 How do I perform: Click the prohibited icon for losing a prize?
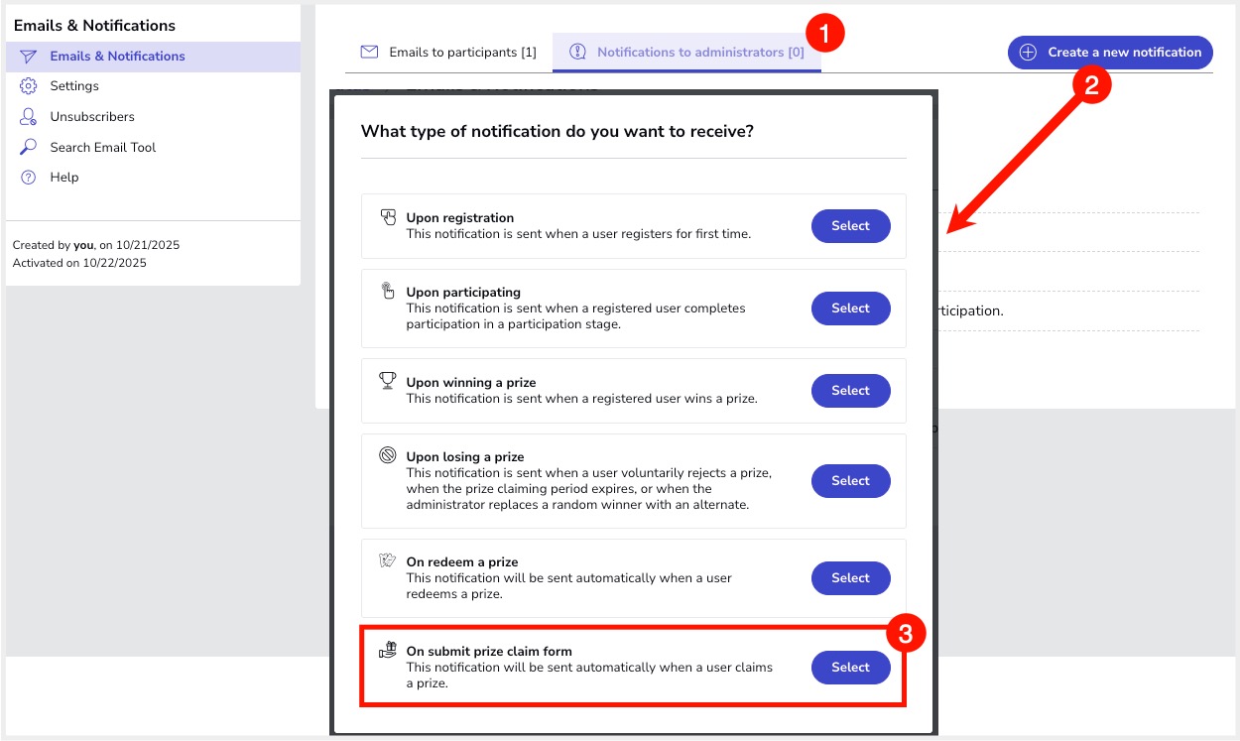[x=388, y=456]
